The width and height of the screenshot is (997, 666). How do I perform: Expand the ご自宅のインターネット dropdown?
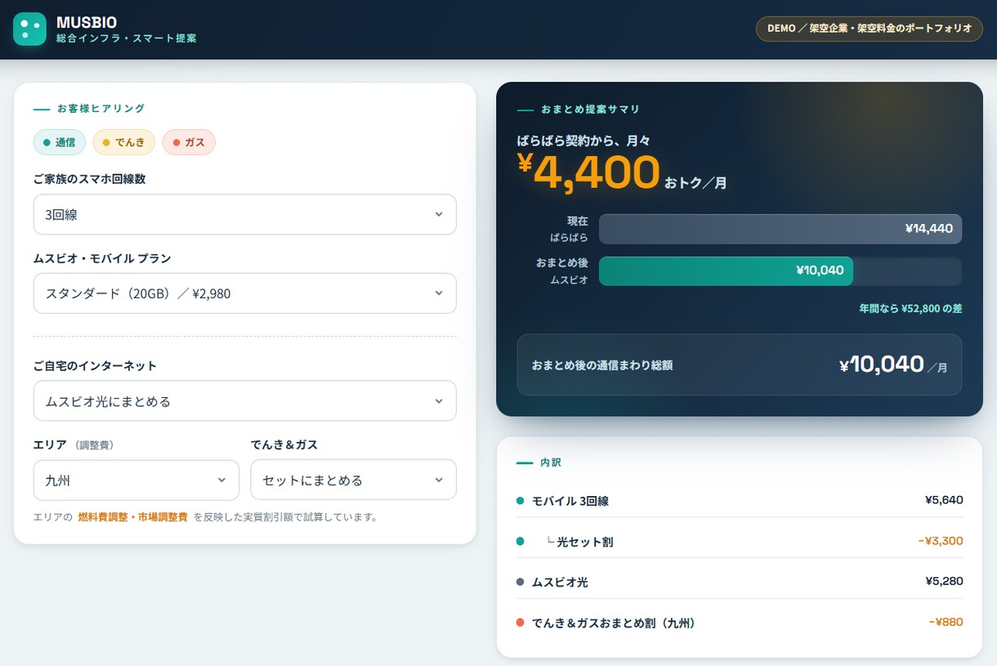(244, 401)
